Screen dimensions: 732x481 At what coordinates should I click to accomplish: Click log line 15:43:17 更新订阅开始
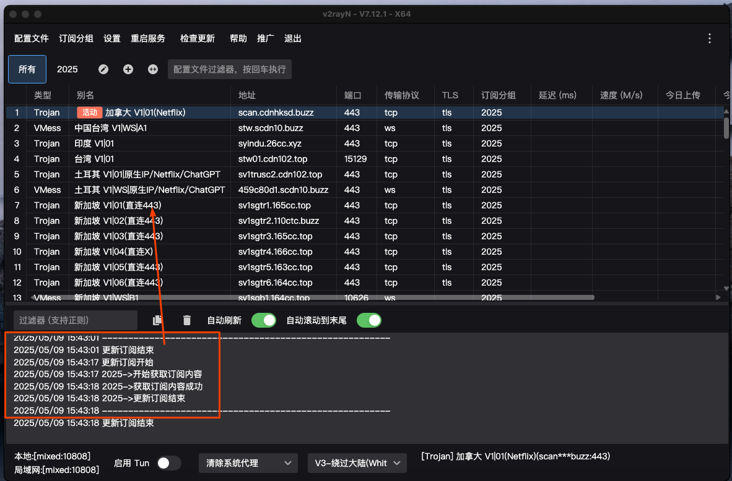pyautogui.click(x=84, y=362)
